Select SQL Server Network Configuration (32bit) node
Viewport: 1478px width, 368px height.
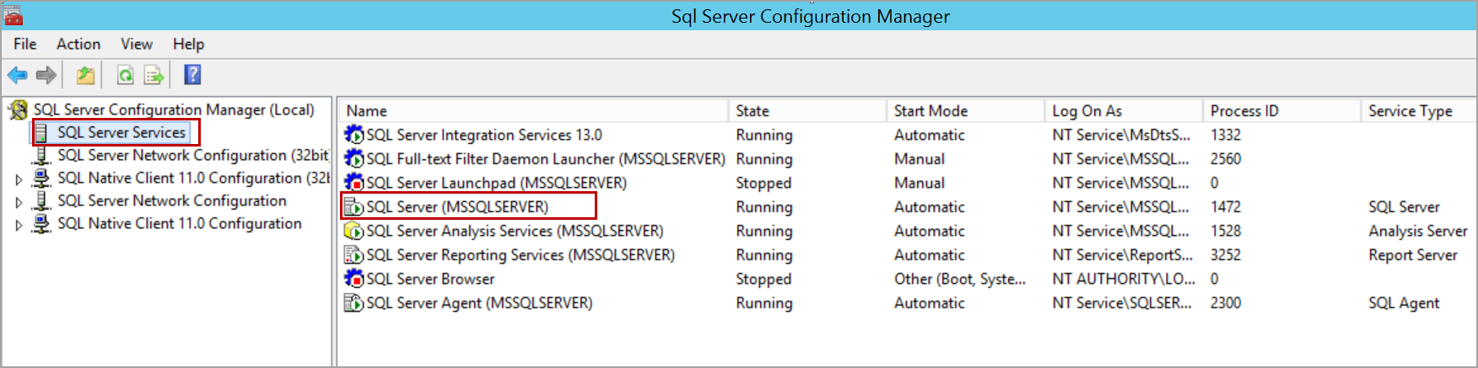coord(192,155)
